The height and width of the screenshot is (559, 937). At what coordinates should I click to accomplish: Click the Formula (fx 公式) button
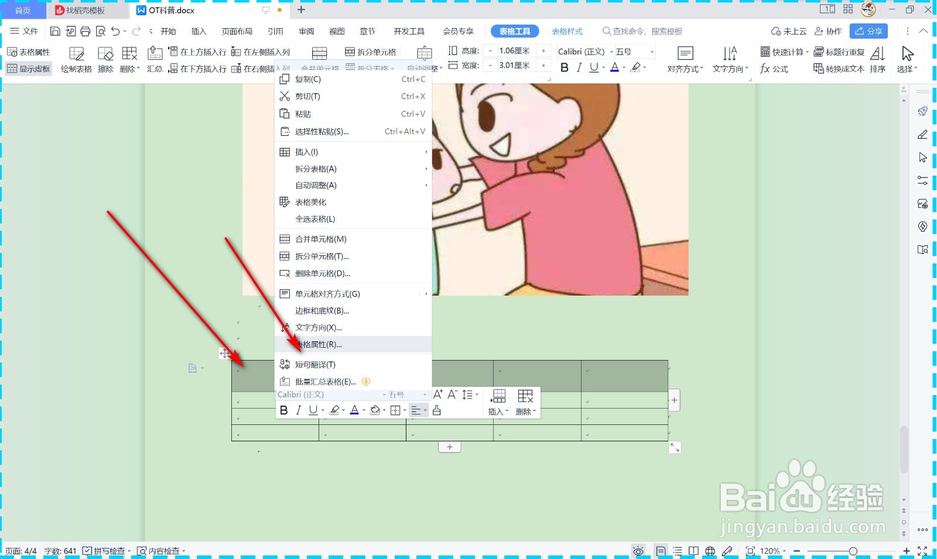pos(774,69)
